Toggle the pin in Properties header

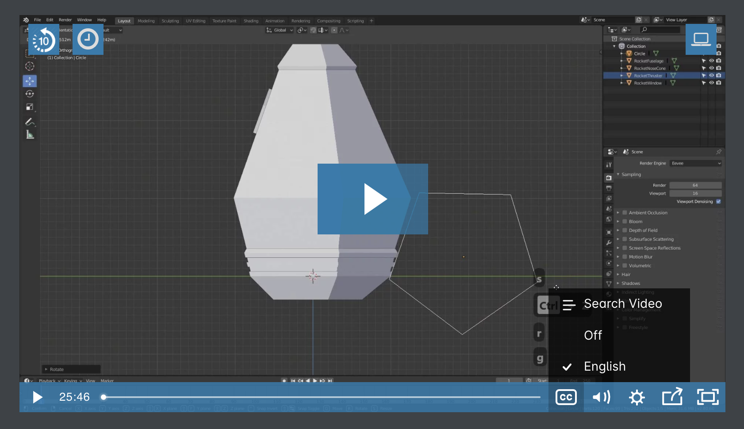click(719, 152)
